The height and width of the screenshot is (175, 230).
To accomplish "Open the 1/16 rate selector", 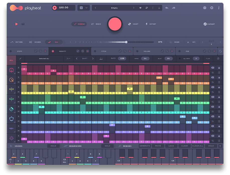I will click(x=122, y=58).
